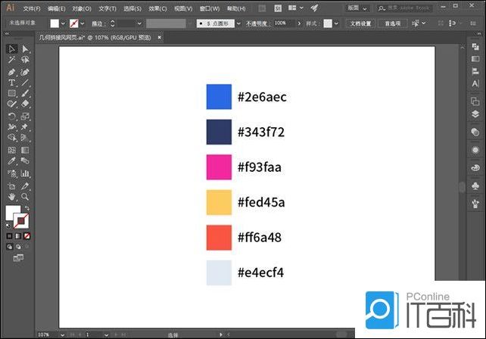The height and width of the screenshot is (339, 486).
Task: Select the Magic Wand tool
Action: click(12, 60)
